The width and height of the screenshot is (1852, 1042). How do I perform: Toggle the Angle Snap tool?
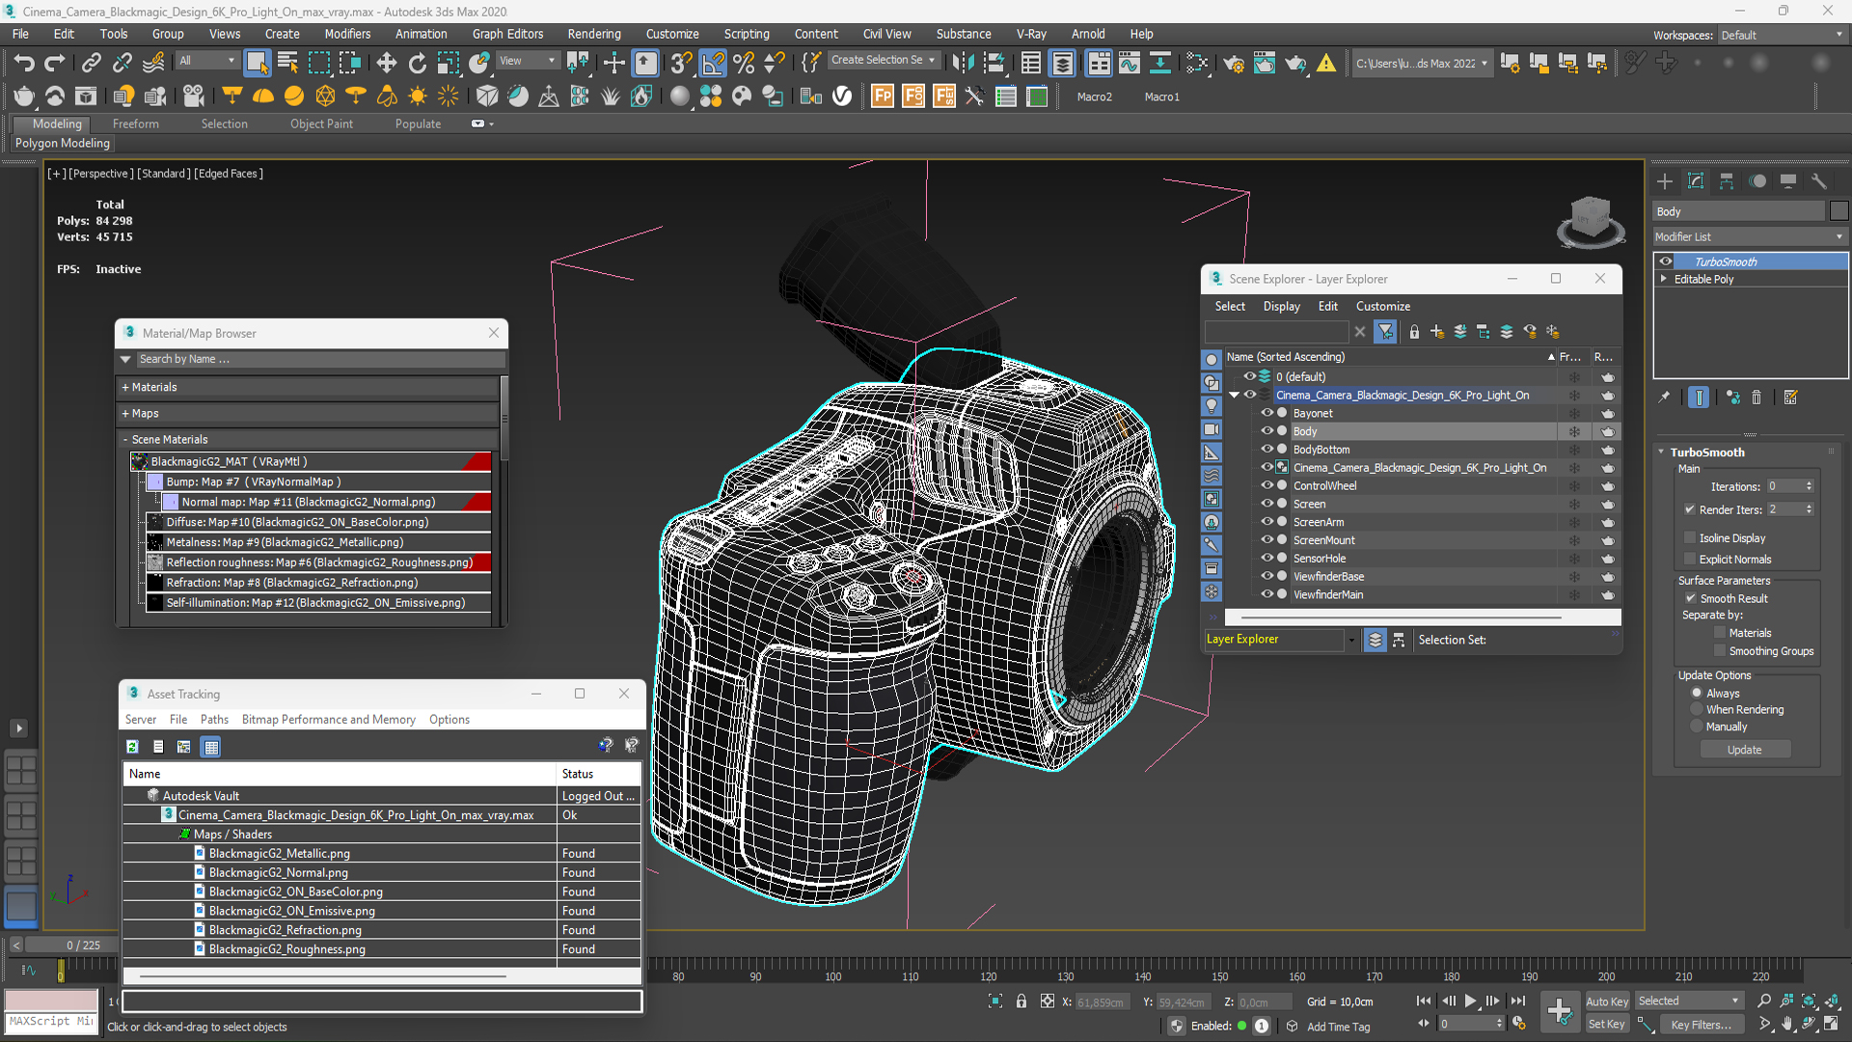tap(713, 64)
